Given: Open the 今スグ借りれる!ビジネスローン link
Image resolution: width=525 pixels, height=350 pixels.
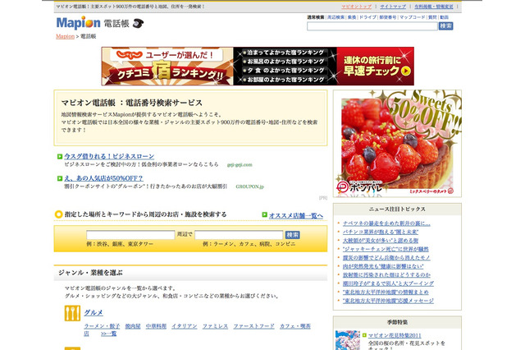Looking at the screenshot, I should pos(109,156).
